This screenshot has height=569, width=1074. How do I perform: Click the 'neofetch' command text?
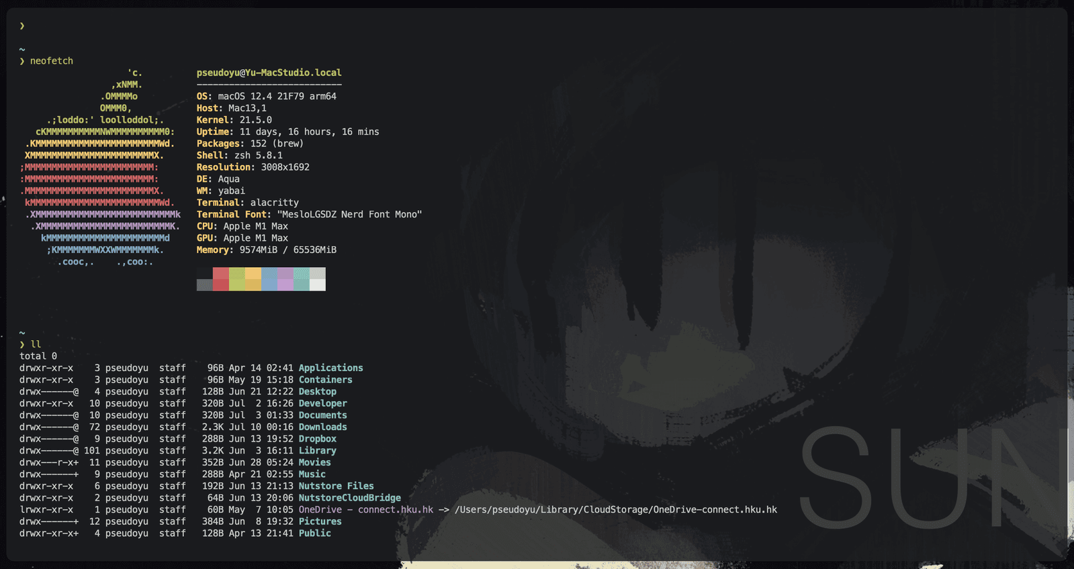click(52, 61)
